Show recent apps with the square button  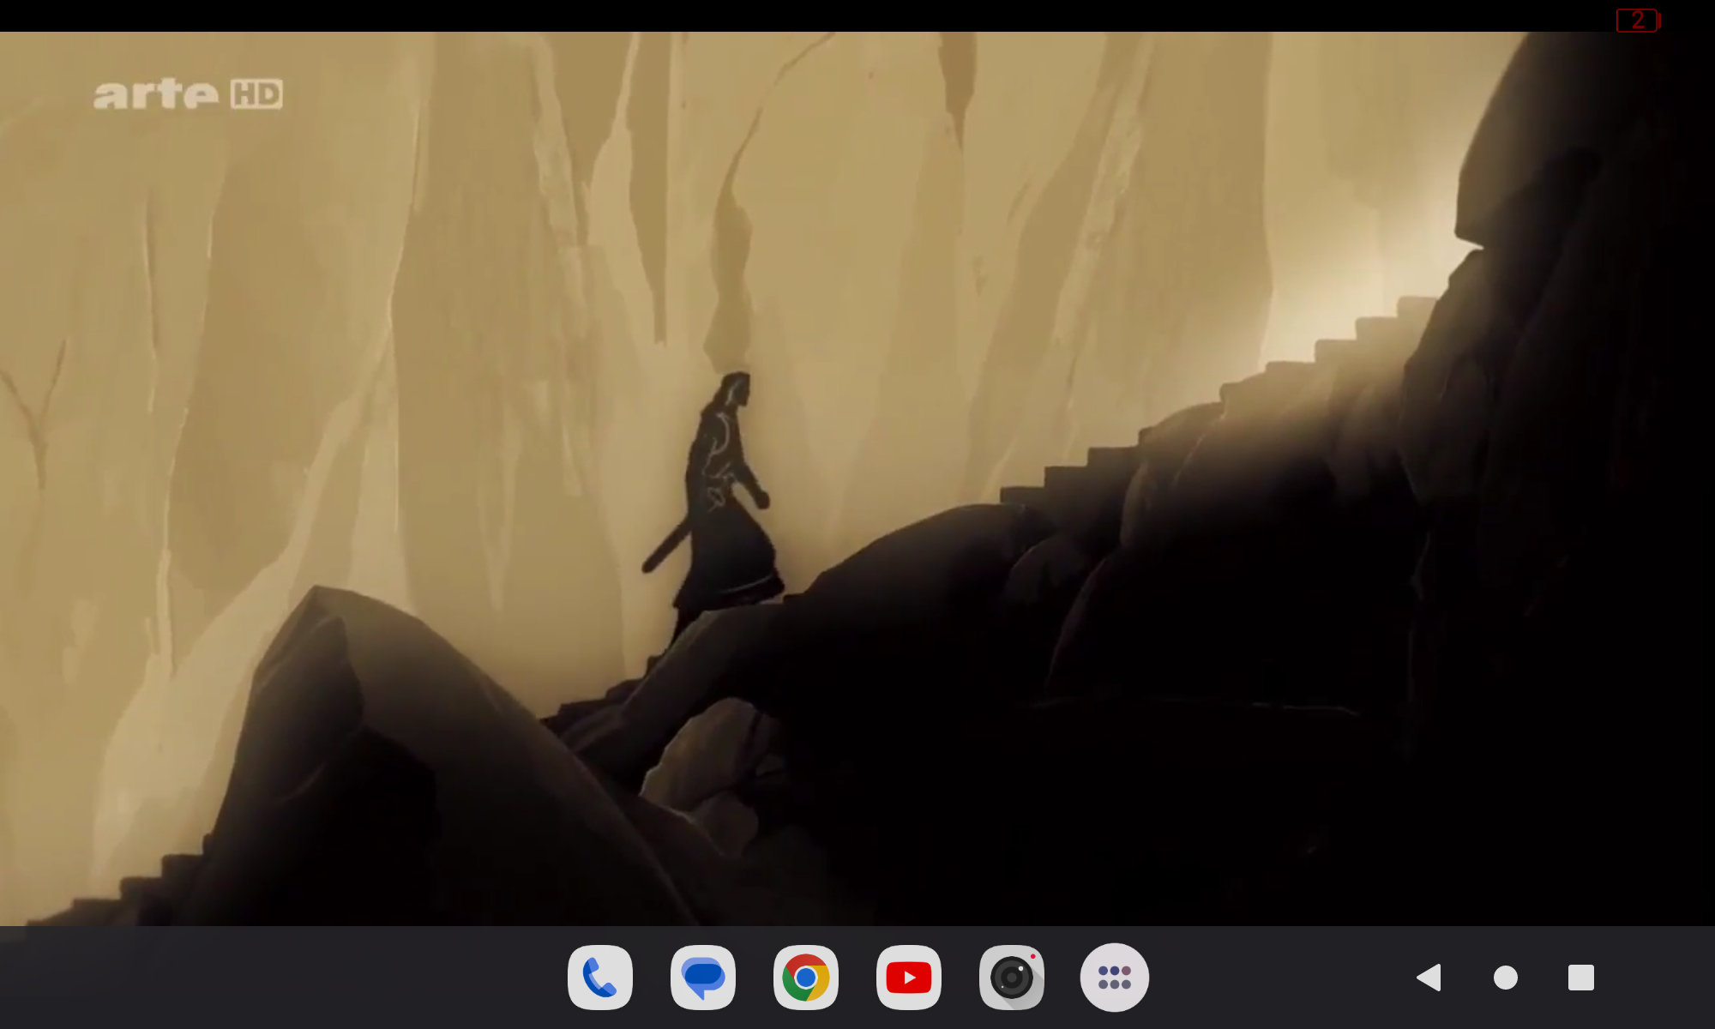(1580, 978)
